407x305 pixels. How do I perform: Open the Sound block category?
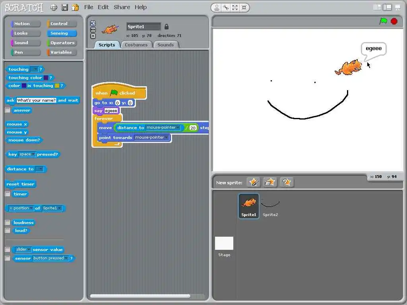pyautogui.click(x=25, y=43)
